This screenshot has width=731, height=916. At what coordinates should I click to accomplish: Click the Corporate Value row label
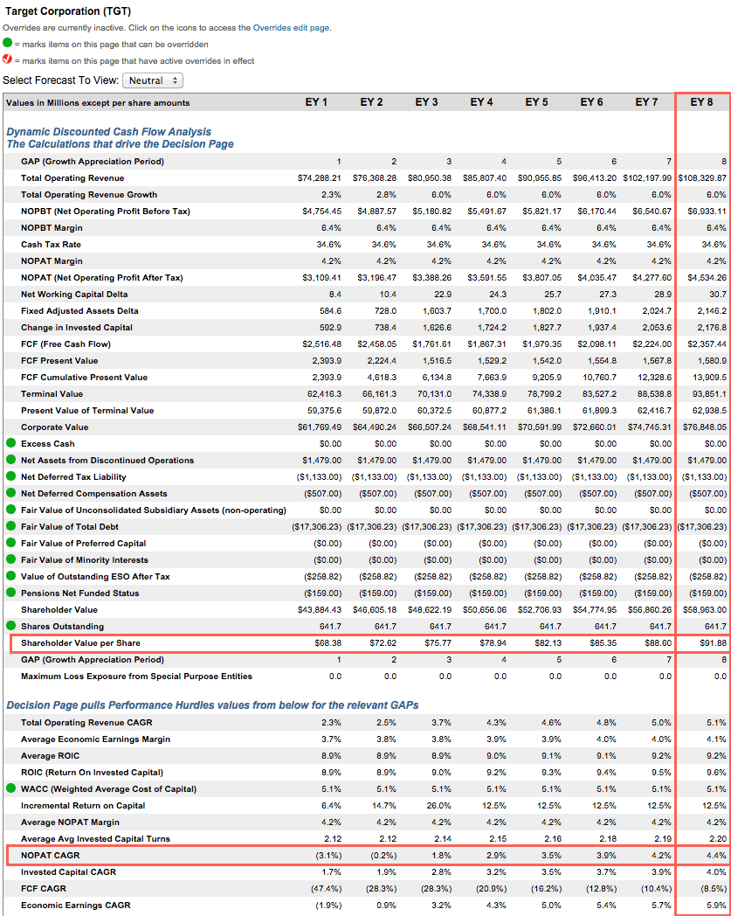tap(55, 427)
